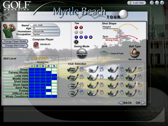The image size is (168, 126).
Task: Increase 1I distance with up arrow
Action: coord(100,70)
